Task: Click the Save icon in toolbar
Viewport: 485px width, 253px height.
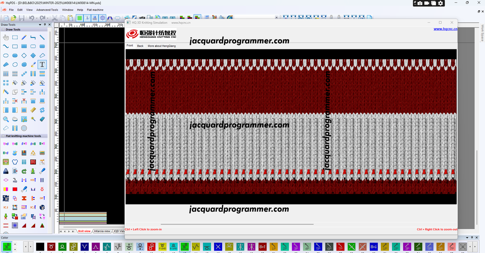Action: point(22,18)
